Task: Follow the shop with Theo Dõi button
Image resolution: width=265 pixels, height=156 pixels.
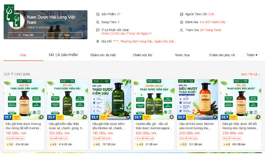Action: tap(26, 35)
